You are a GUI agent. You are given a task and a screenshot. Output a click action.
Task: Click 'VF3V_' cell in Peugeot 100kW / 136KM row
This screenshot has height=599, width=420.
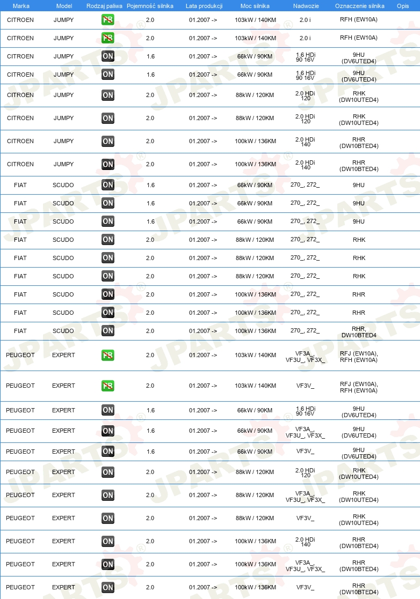click(x=305, y=588)
